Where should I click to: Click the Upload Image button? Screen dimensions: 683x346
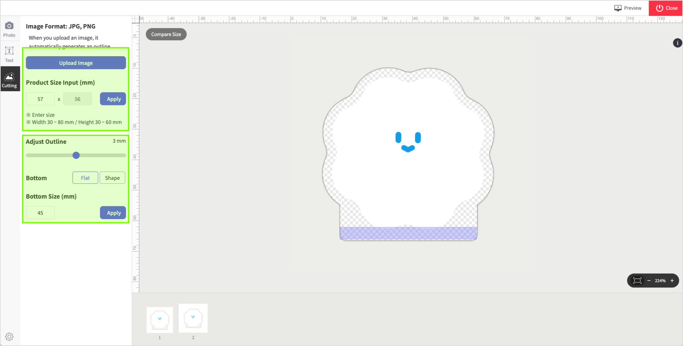click(76, 63)
